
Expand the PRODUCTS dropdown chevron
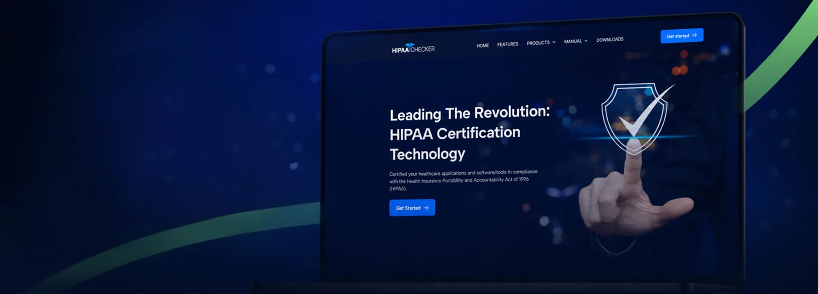554,42
